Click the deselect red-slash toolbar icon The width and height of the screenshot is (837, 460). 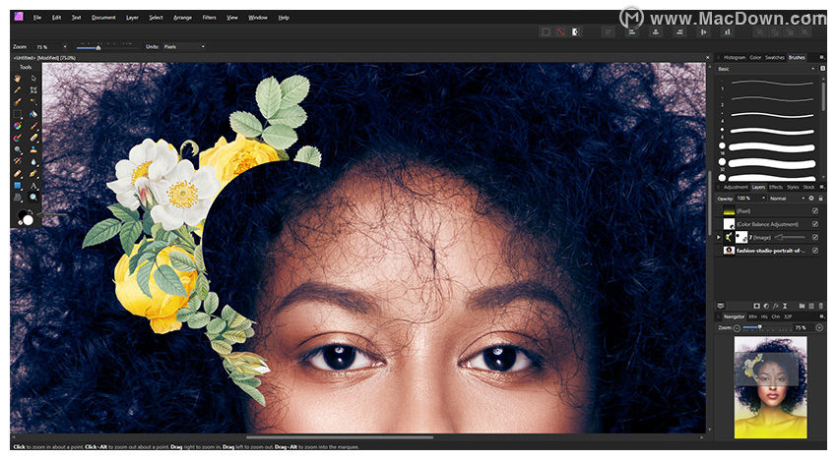(x=560, y=32)
